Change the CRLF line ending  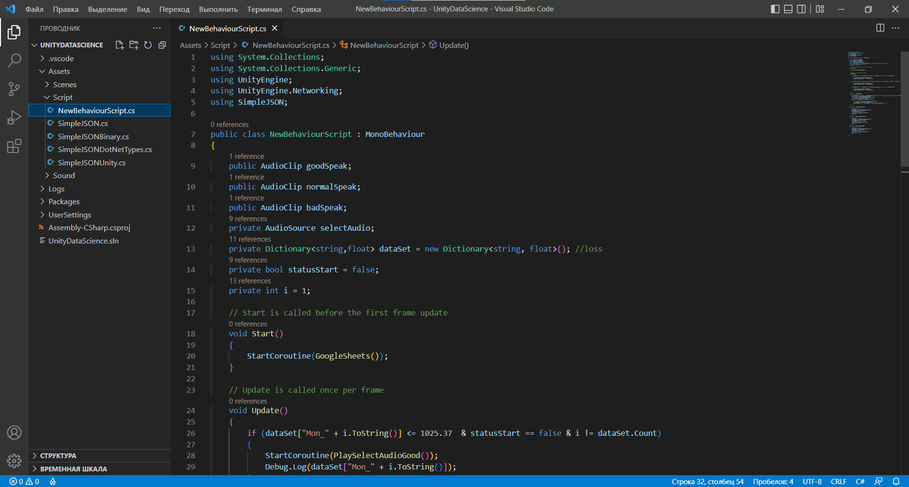click(x=838, y=481)
